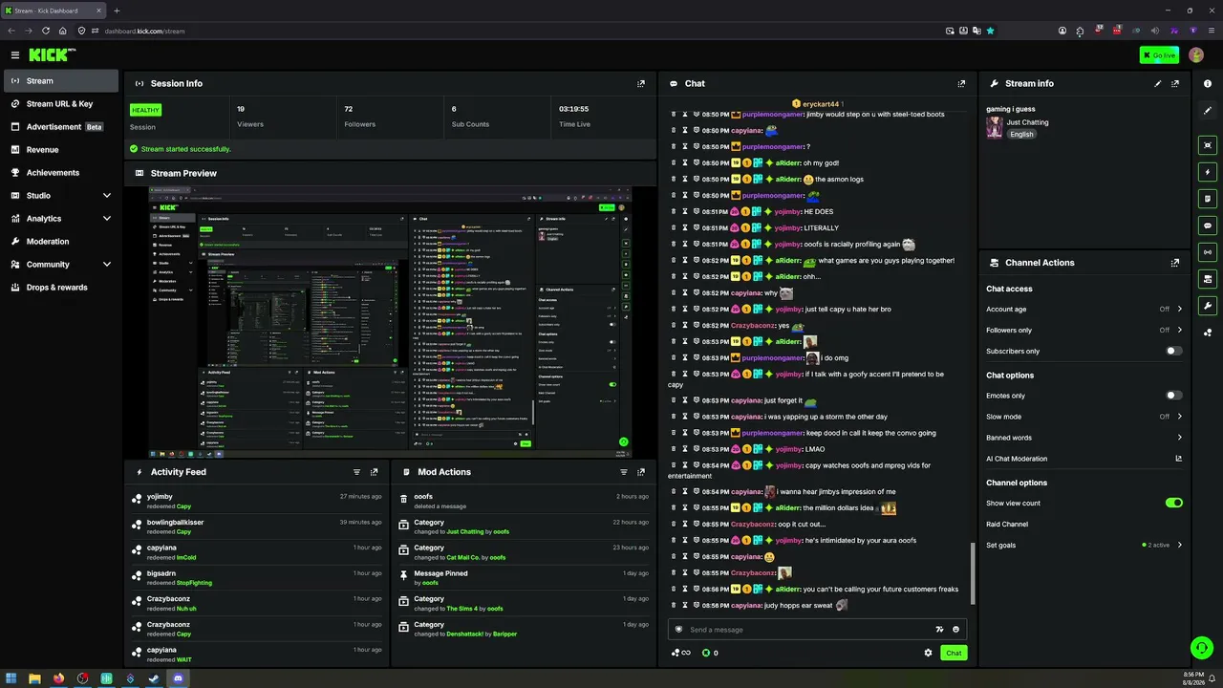This screenshot has width=1223, height=688.
Task: Toggle the wrench widget icon in right toolbar
Action: pyautogui.click(x=1208, y=306)
